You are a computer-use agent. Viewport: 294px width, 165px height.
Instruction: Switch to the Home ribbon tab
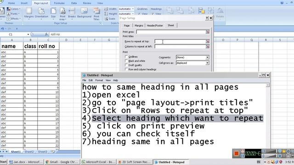(11, 3)
